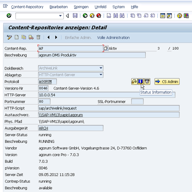Click the Print icon in toolbar
Image resolution: width=192 pixels, height=192 pixels.
pyautogui.click(x=109, y=16)
